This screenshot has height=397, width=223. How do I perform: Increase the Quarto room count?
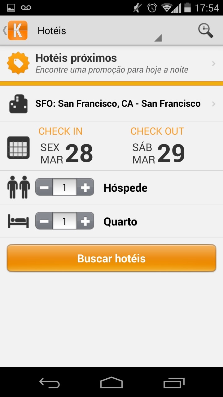click(85, 221)
